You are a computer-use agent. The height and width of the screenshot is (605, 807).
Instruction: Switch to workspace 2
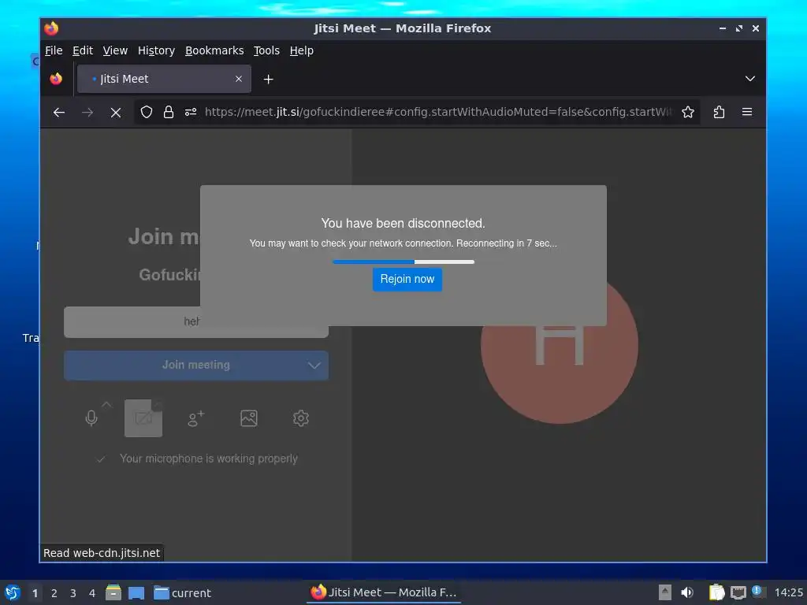tap(54, 593)
